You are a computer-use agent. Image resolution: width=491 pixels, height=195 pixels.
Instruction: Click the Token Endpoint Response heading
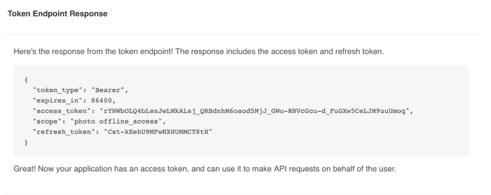58,14
